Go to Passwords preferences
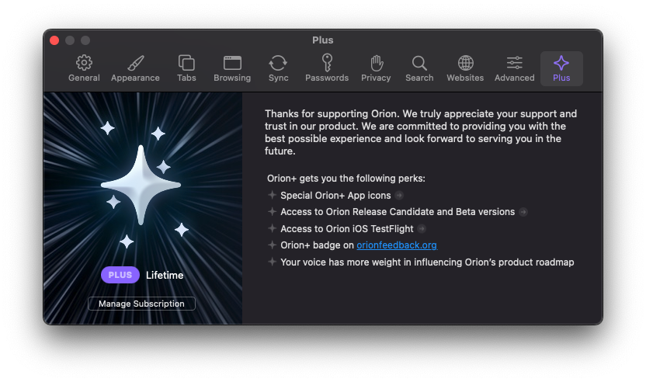This screenshot has width=646, height=382. 327,68
